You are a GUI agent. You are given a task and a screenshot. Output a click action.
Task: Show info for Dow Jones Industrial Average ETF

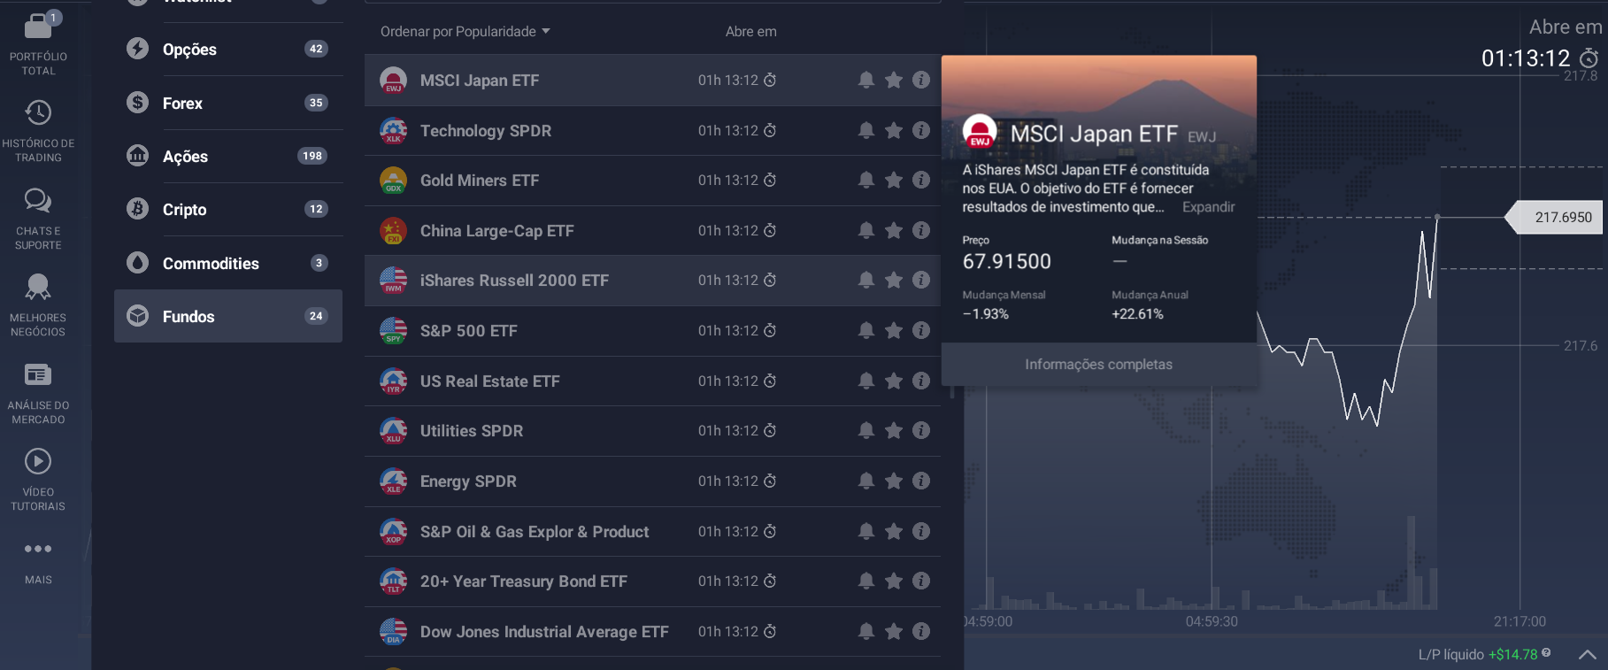click(921, 631)
